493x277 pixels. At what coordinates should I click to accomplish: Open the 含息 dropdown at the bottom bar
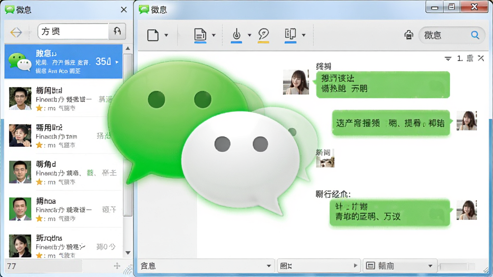click(x=206, y=266)
